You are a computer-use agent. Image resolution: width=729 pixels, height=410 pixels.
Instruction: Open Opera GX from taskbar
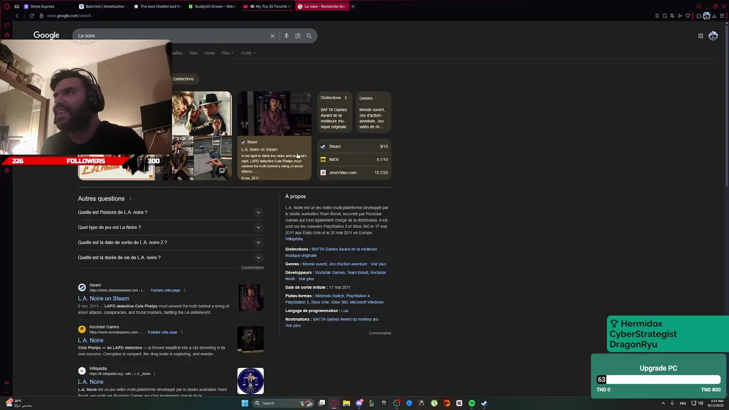(x=334, y=403)
